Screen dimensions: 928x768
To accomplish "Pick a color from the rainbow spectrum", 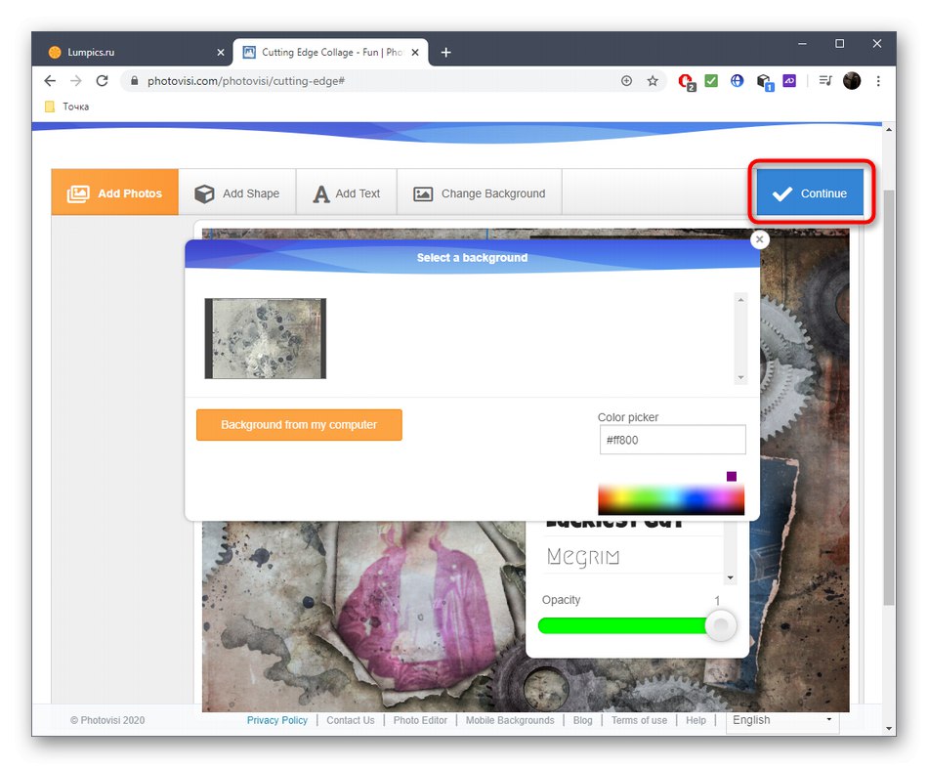I will point(671,499).
